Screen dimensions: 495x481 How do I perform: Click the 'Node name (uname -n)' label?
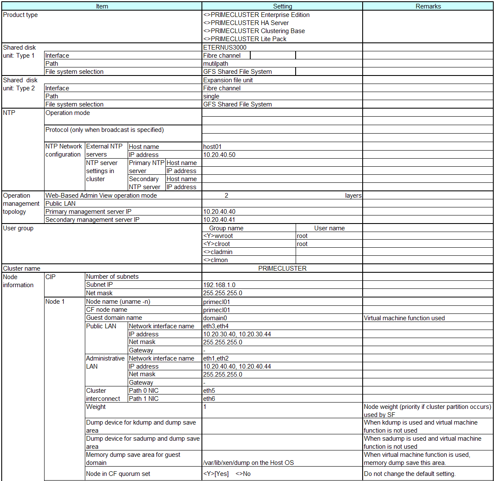tap(118, 302)
